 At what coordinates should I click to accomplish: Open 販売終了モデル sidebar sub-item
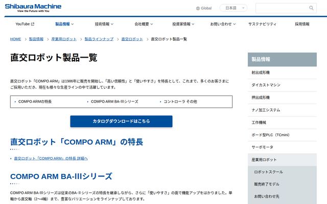[282, 185]
